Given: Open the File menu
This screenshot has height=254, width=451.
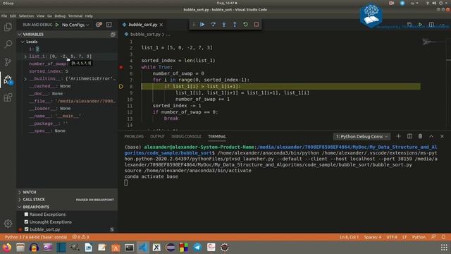Looking at the screenshot, I should (4, 16).
